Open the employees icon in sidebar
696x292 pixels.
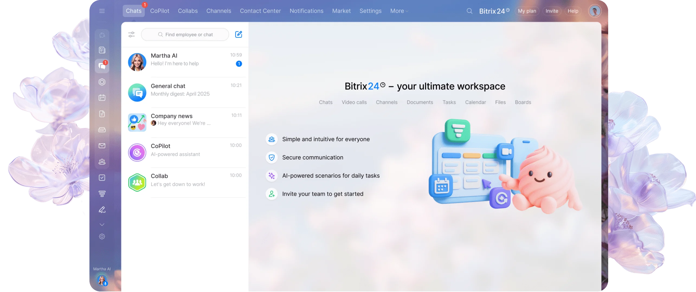(102, 162)
